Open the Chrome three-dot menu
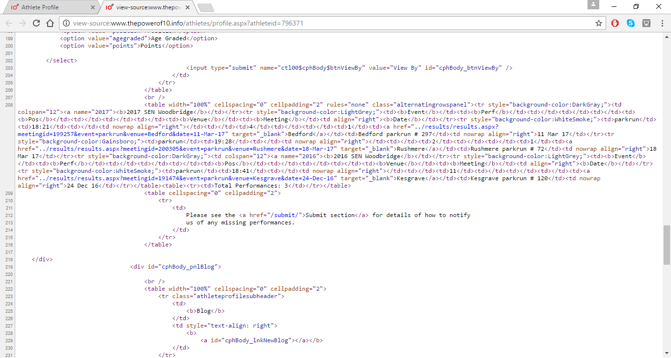This screenshot has height=358, width=671. [x=661, y=23]
